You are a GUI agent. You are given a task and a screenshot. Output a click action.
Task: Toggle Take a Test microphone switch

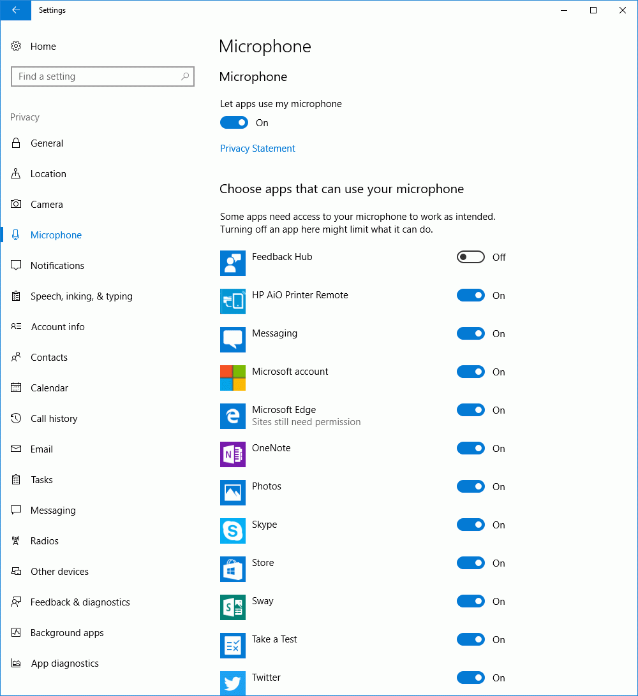pyautogui.click(x=470, y=639)
